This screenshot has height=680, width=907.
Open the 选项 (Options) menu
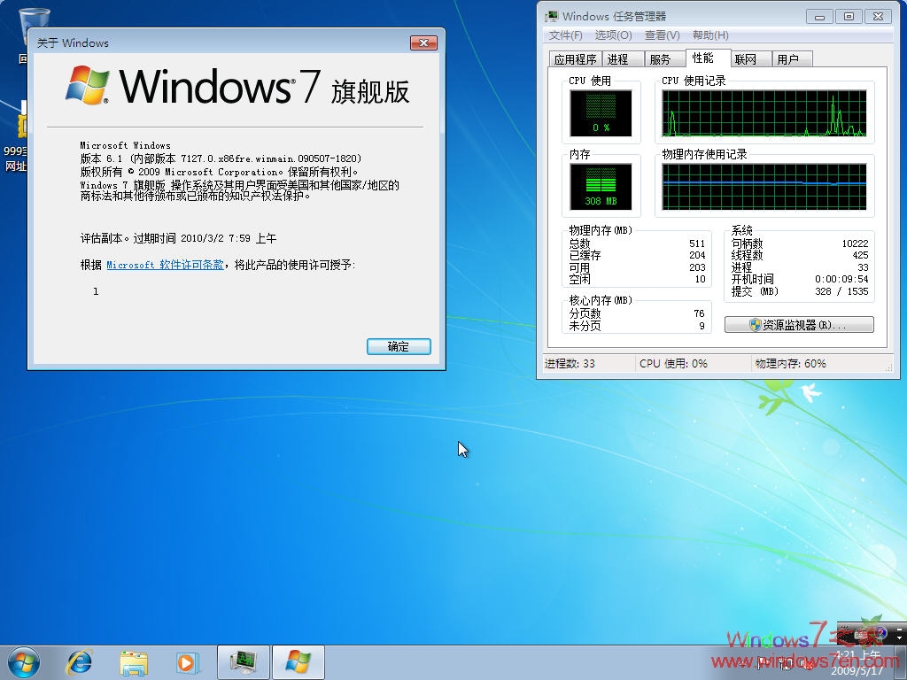614,35
